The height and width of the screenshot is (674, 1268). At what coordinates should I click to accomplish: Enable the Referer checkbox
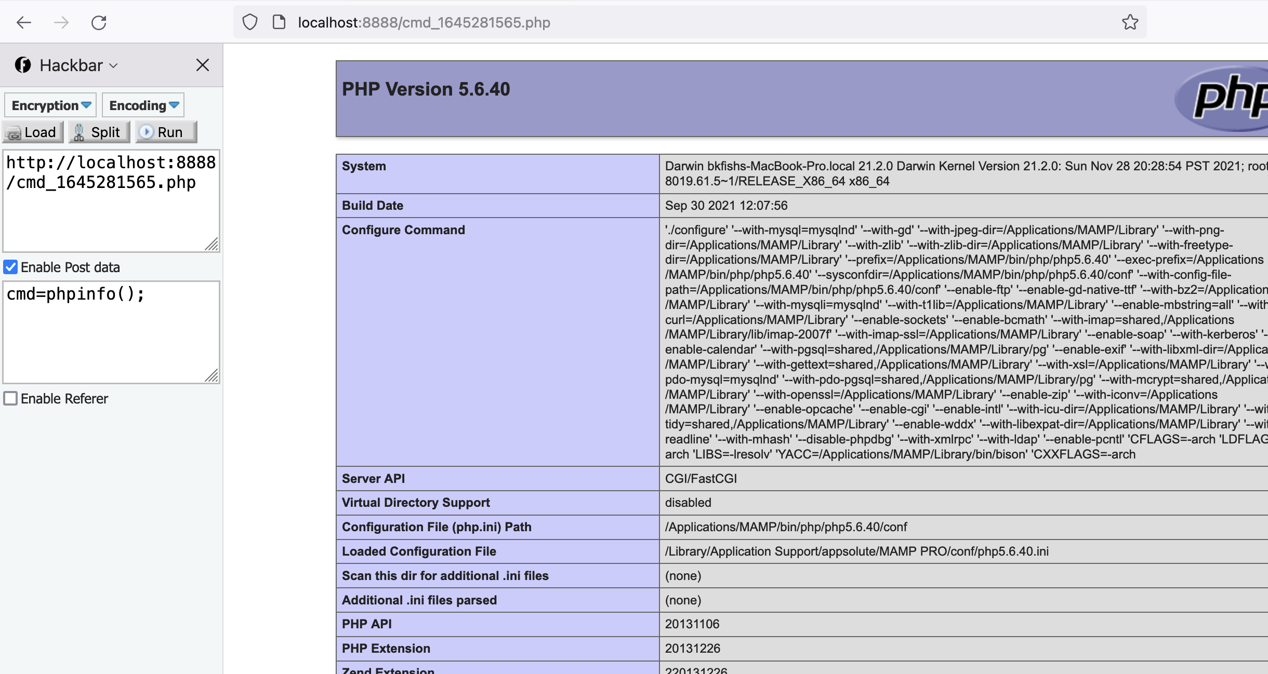click(10, 398)
